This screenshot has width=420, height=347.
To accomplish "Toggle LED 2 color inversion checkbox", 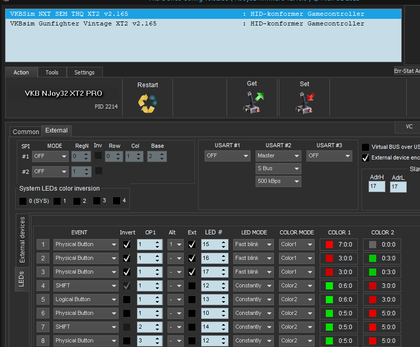I will [x=77, y=201].
